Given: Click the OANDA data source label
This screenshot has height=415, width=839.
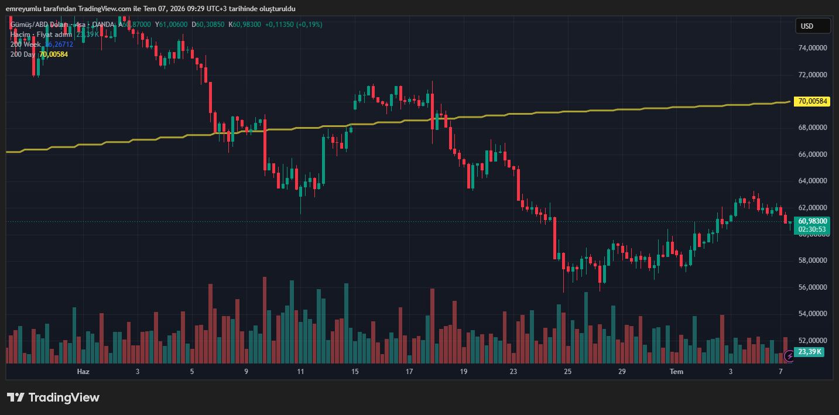Looking at the screenshot, I should pyautogui.click(x=104, y=25).
